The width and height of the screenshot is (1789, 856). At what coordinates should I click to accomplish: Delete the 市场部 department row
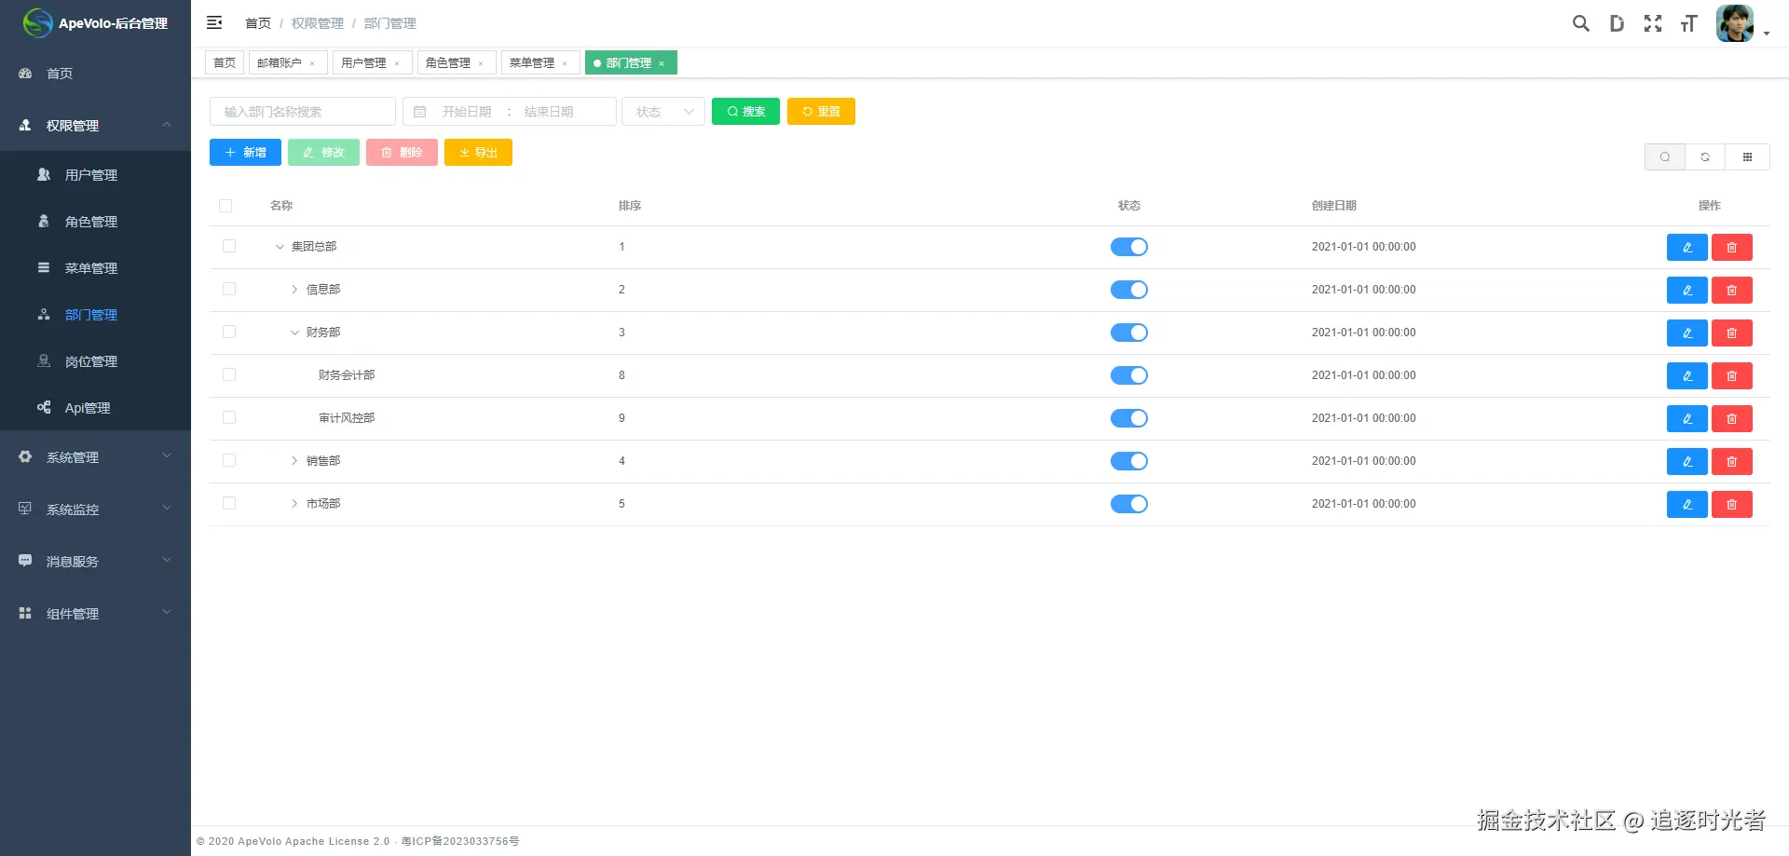pyautogui.click(x=1731, y=504)
